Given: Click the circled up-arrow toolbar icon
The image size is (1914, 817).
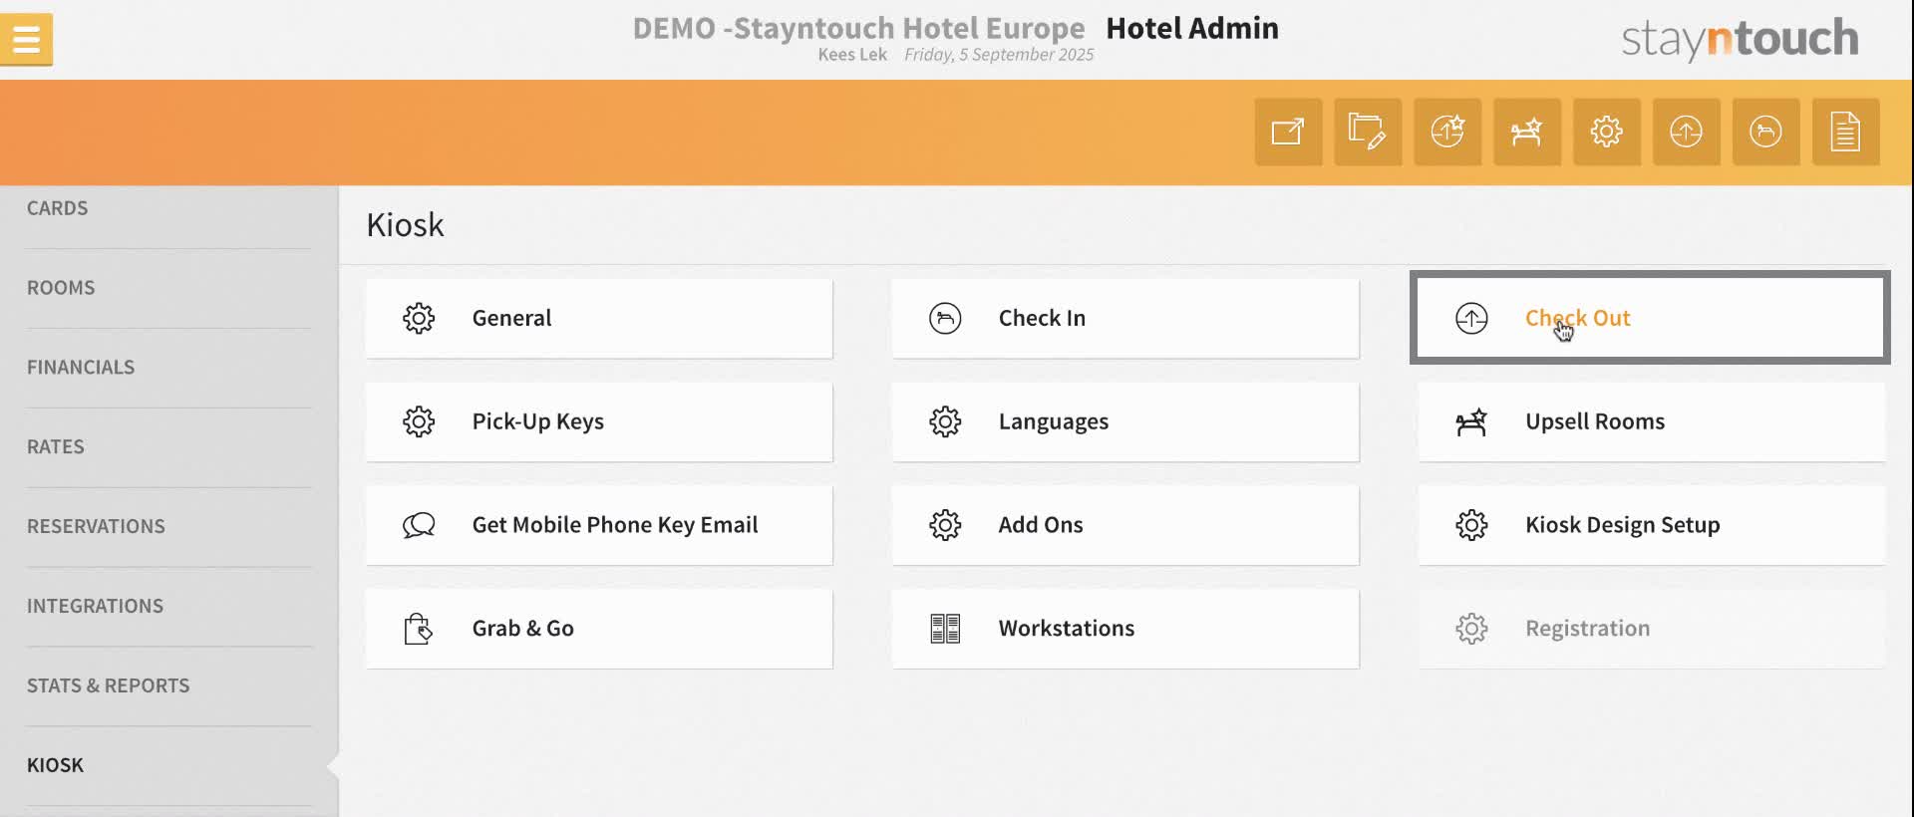Looking at the screenshot, I should [x=1687, y=132].
